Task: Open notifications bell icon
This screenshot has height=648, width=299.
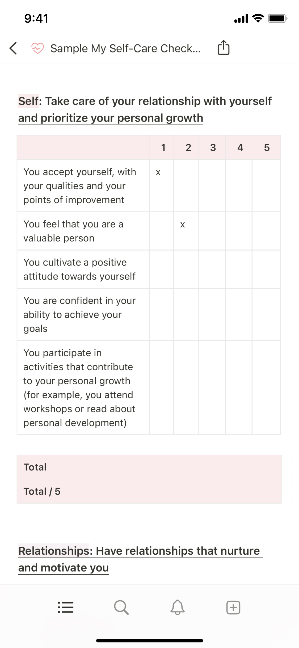Action: [x=177, y=608]
